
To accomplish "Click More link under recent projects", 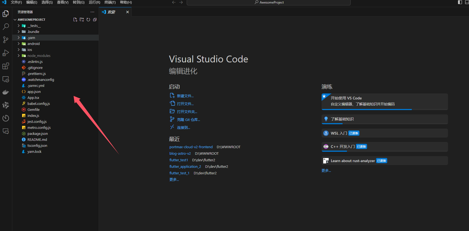I will 174,180.
